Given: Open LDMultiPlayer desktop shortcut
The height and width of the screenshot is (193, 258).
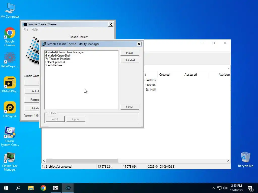Looking at the screenshot, I should tap(10, 85).
